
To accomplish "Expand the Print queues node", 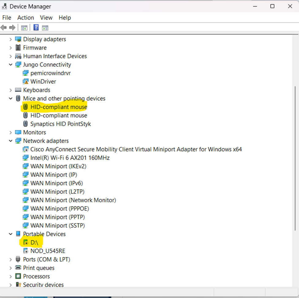I will pos(11,268).
